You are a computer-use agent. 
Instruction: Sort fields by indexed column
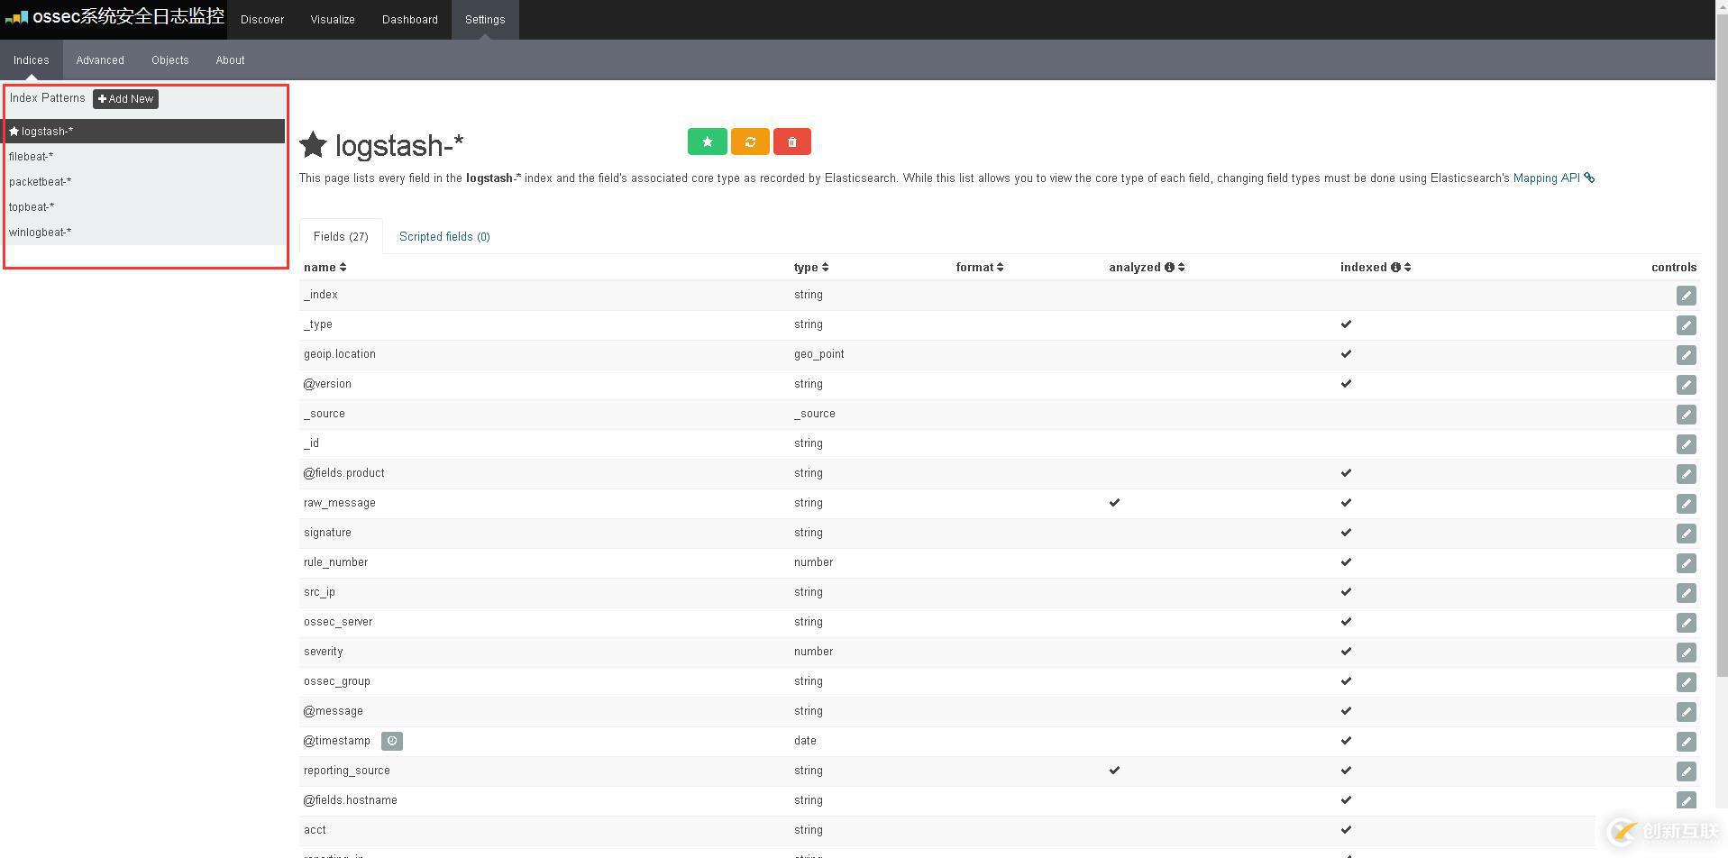(x=1376, y=268)
